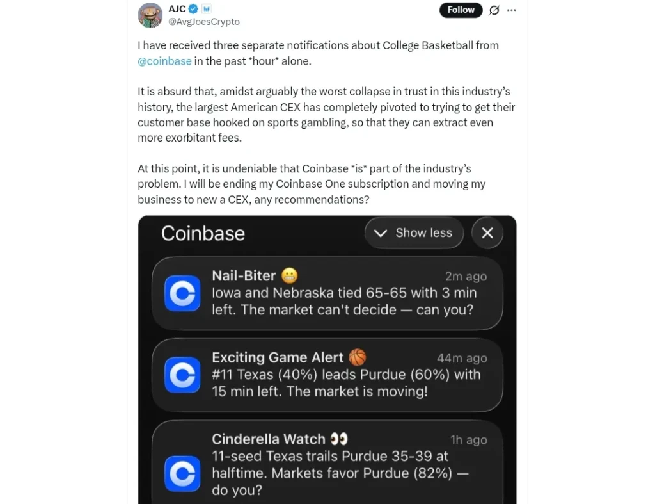The width and height of the screenshot is (655, 504).
Task: Click the affiliate badge beside the verified checkmark
Action: (205, 9)
